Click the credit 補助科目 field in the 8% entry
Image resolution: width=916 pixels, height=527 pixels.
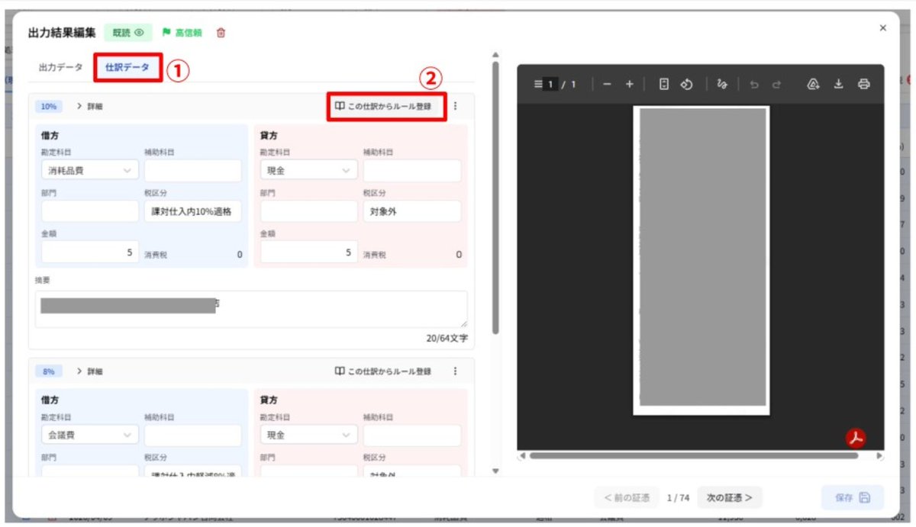[x=412, y=435]
